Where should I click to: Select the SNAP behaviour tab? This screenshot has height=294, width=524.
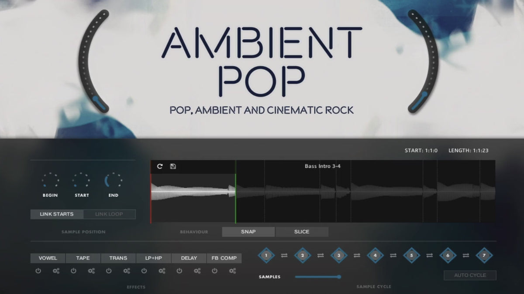click(248, 232)
